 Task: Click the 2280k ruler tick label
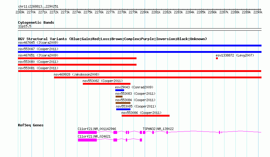pos(144,12)
